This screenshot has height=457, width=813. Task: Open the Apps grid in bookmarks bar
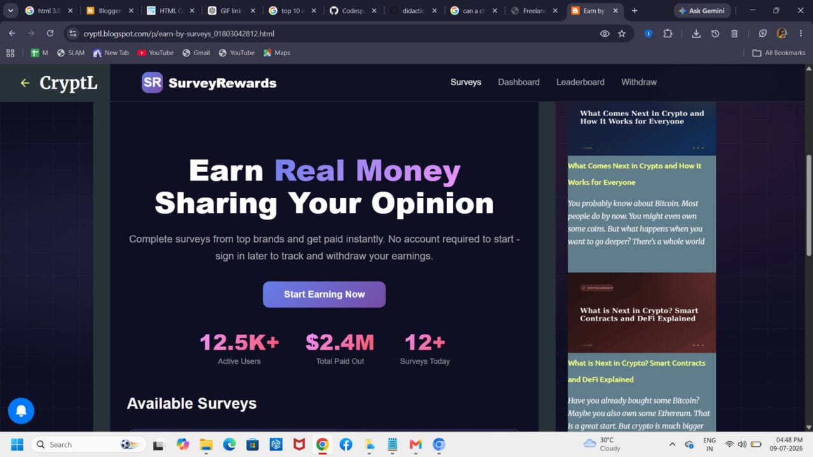pos(10,53)
